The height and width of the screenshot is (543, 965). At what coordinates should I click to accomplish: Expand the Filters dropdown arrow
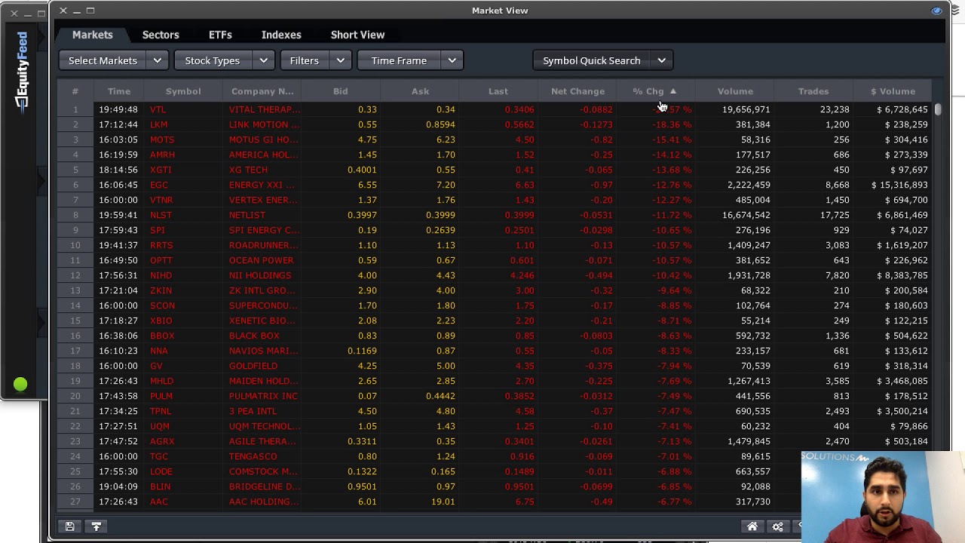pyautogui.click(x=340, y=60)
